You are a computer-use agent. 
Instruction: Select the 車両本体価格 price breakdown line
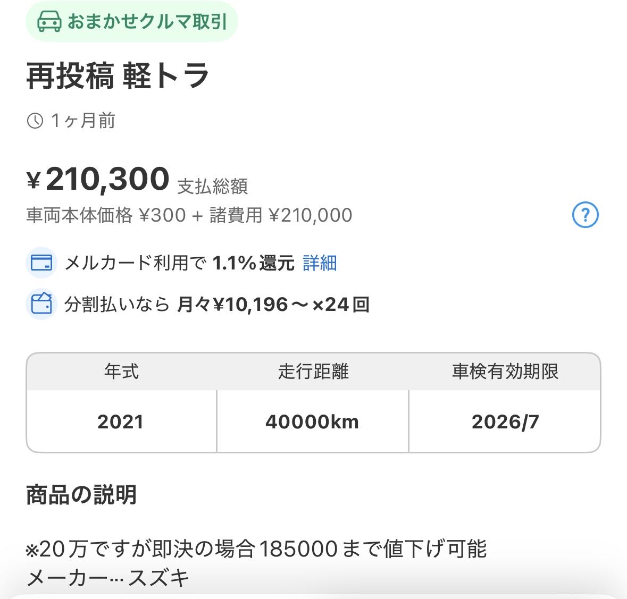tap(189, 215)
